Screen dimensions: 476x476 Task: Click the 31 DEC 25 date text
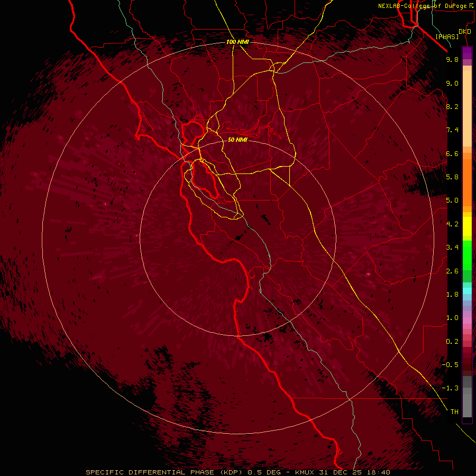(340, 472)
